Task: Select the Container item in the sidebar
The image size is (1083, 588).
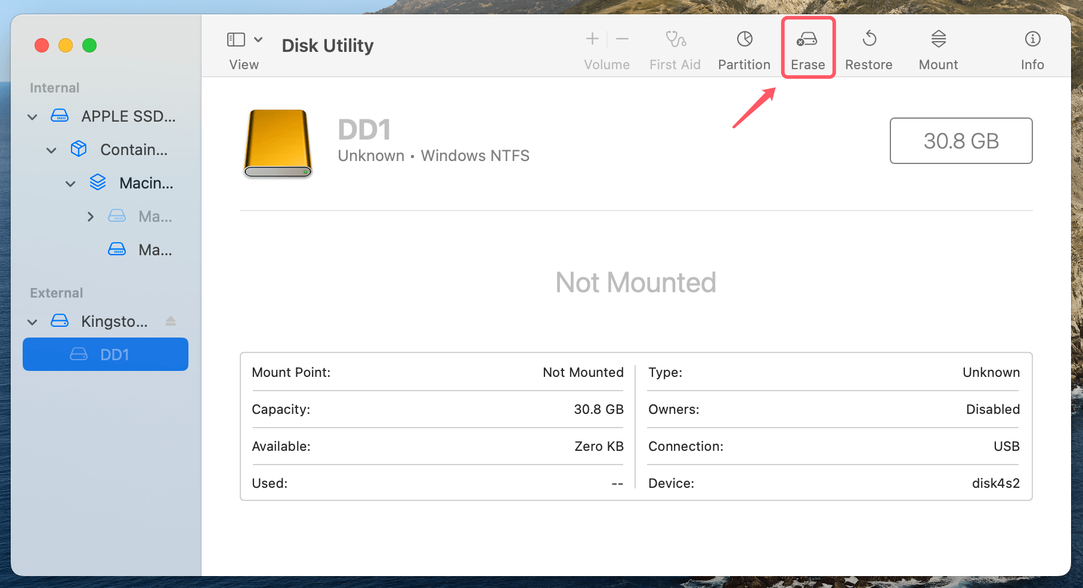Action: click(134, 149)
